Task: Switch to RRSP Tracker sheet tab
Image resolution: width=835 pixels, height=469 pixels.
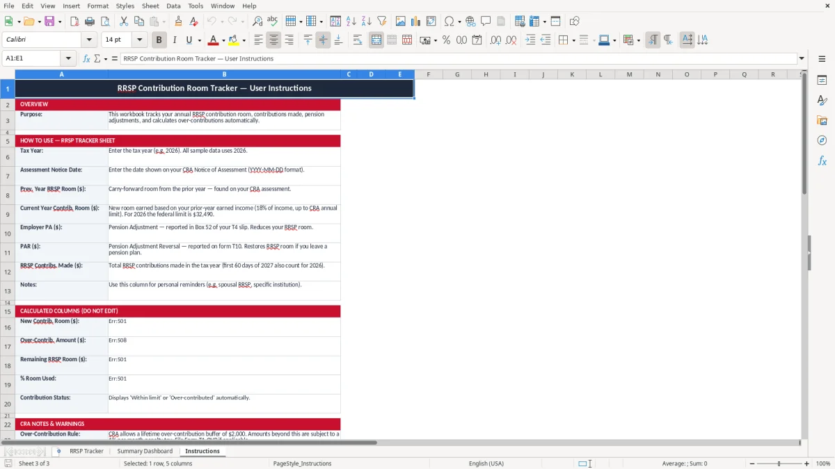Action: 86,451
